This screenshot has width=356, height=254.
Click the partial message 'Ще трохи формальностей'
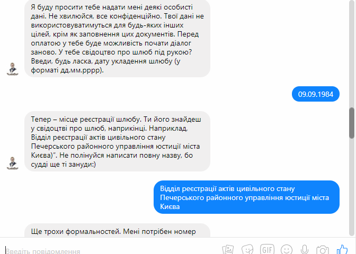[117, 230]
